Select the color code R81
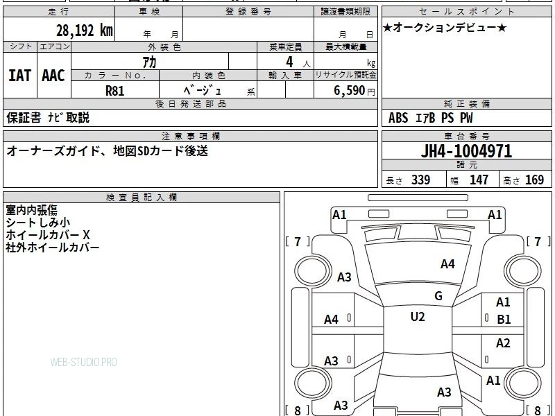Screen dimensions: 555x416 tap(115, 91)
